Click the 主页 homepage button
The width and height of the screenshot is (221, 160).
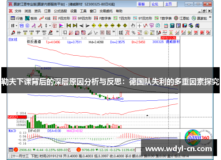[x=170, y=4]
